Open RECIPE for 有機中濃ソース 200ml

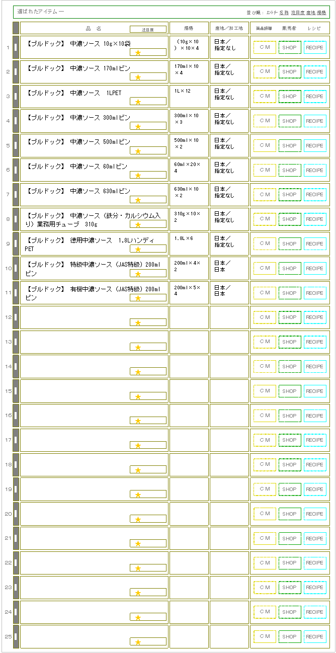(x=315, y=293)
